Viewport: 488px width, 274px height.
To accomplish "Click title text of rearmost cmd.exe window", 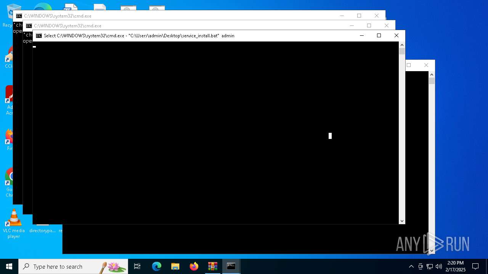I will point(58,16).
